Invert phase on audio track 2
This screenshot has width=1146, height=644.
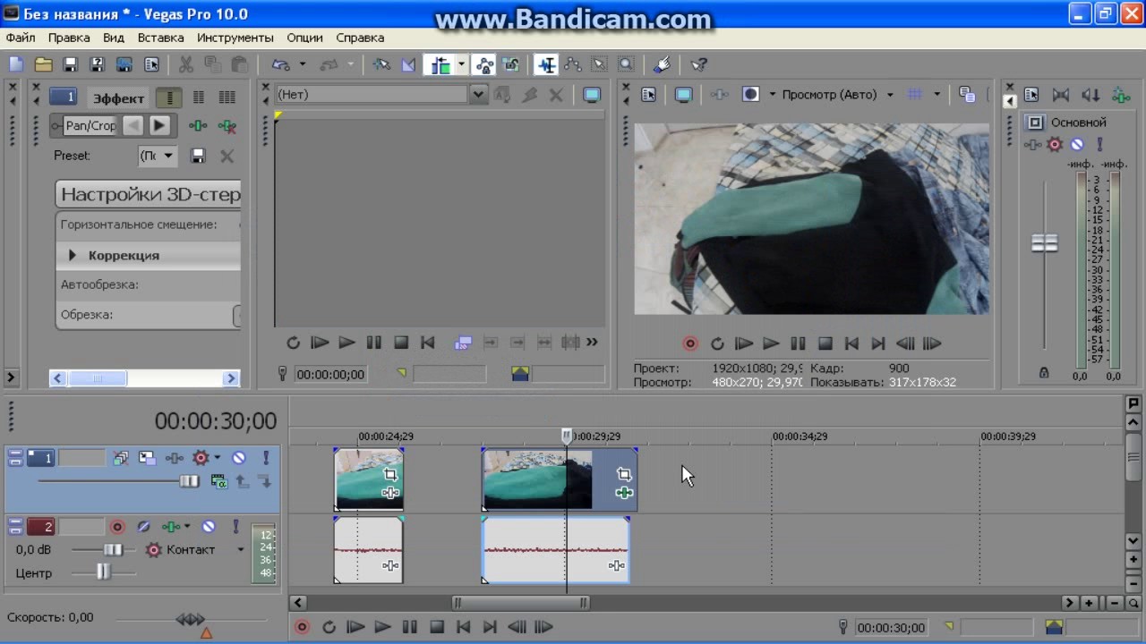[x=143, y=527]
